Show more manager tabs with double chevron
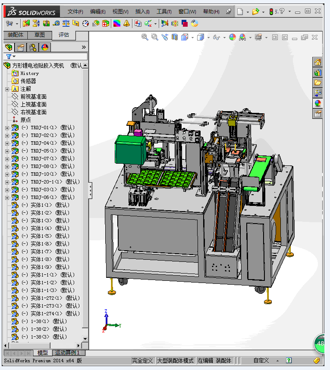The image size is (330, 370). tap(84, 47)
